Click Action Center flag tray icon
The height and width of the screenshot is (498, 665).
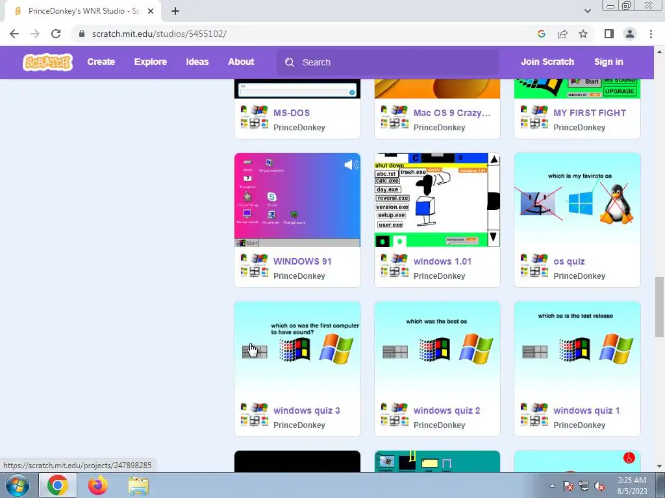coord(568,486)
